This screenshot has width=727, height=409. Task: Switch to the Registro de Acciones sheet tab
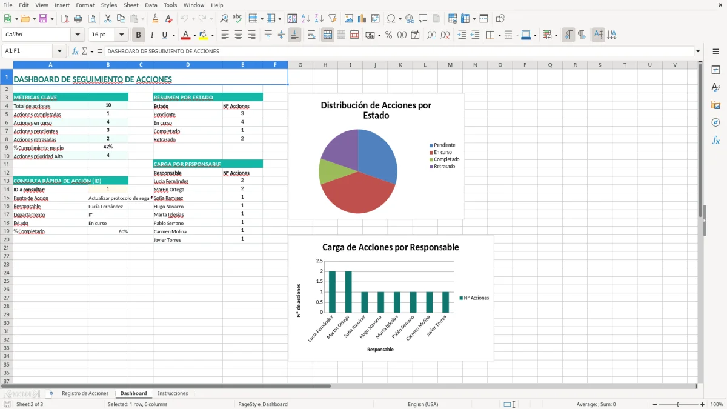pos(85,393)
